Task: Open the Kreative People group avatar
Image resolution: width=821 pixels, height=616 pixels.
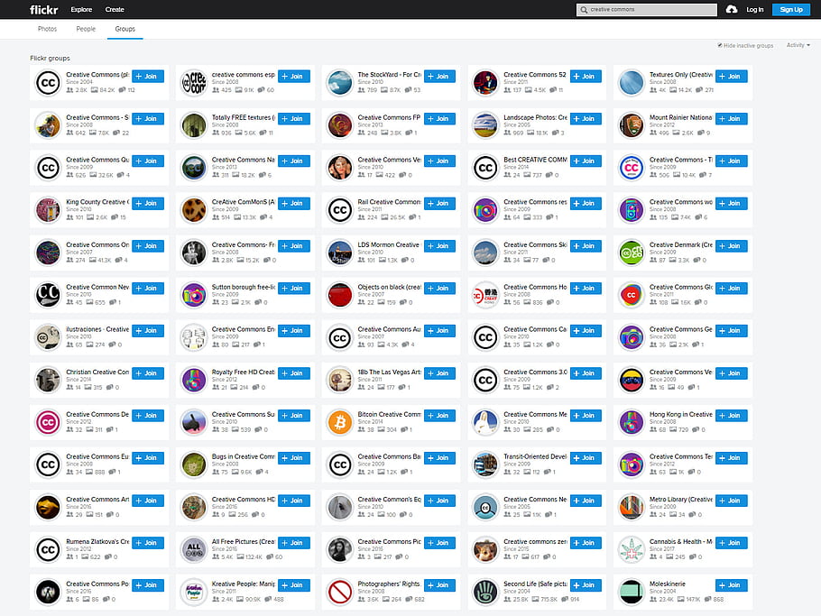Action: (194, 592)
